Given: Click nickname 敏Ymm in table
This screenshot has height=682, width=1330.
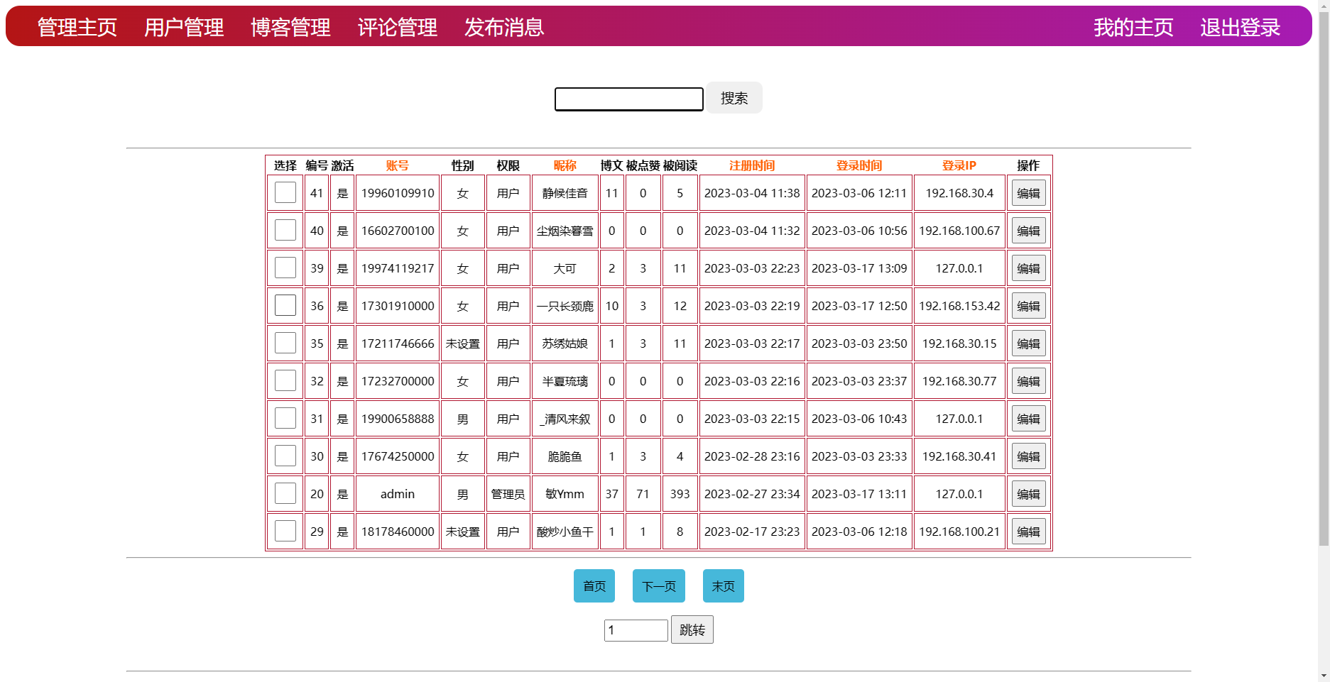Looking at the screenshot, I should tap(565, 494).
